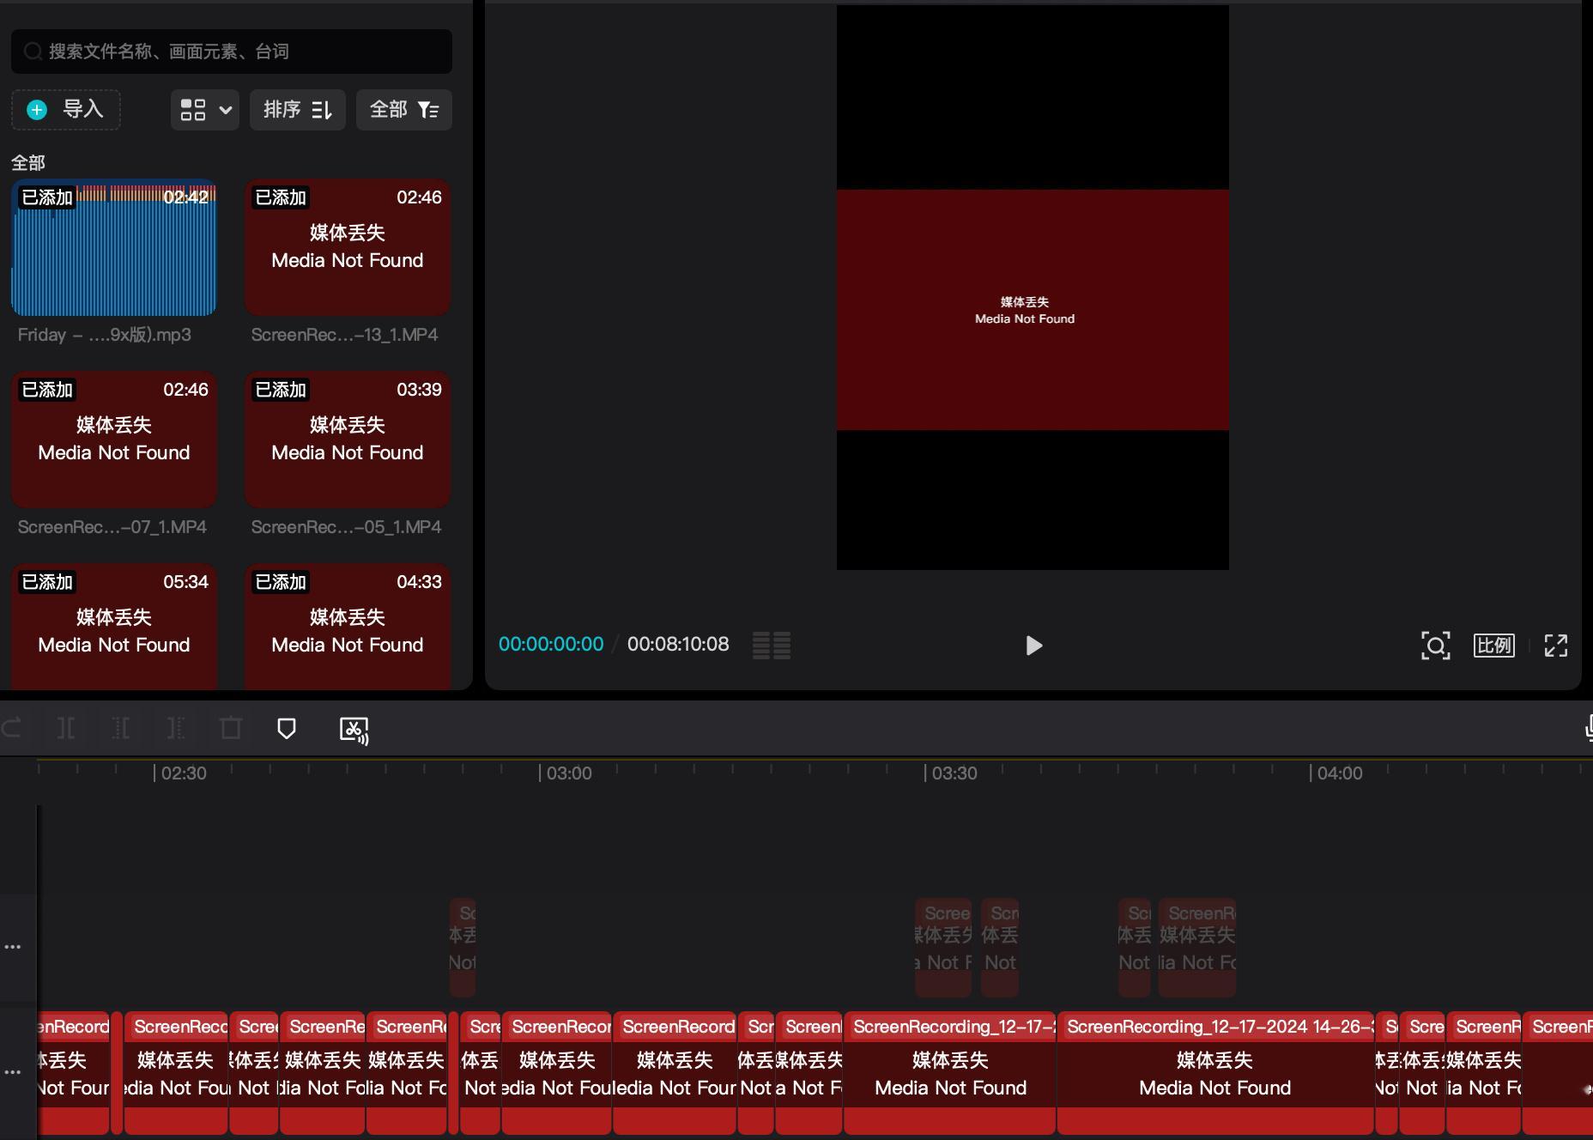Switch the preview to fullscreen
Viewport: 1593px width, 1140px height.
pyautogui.click(x=1556, y=646)
